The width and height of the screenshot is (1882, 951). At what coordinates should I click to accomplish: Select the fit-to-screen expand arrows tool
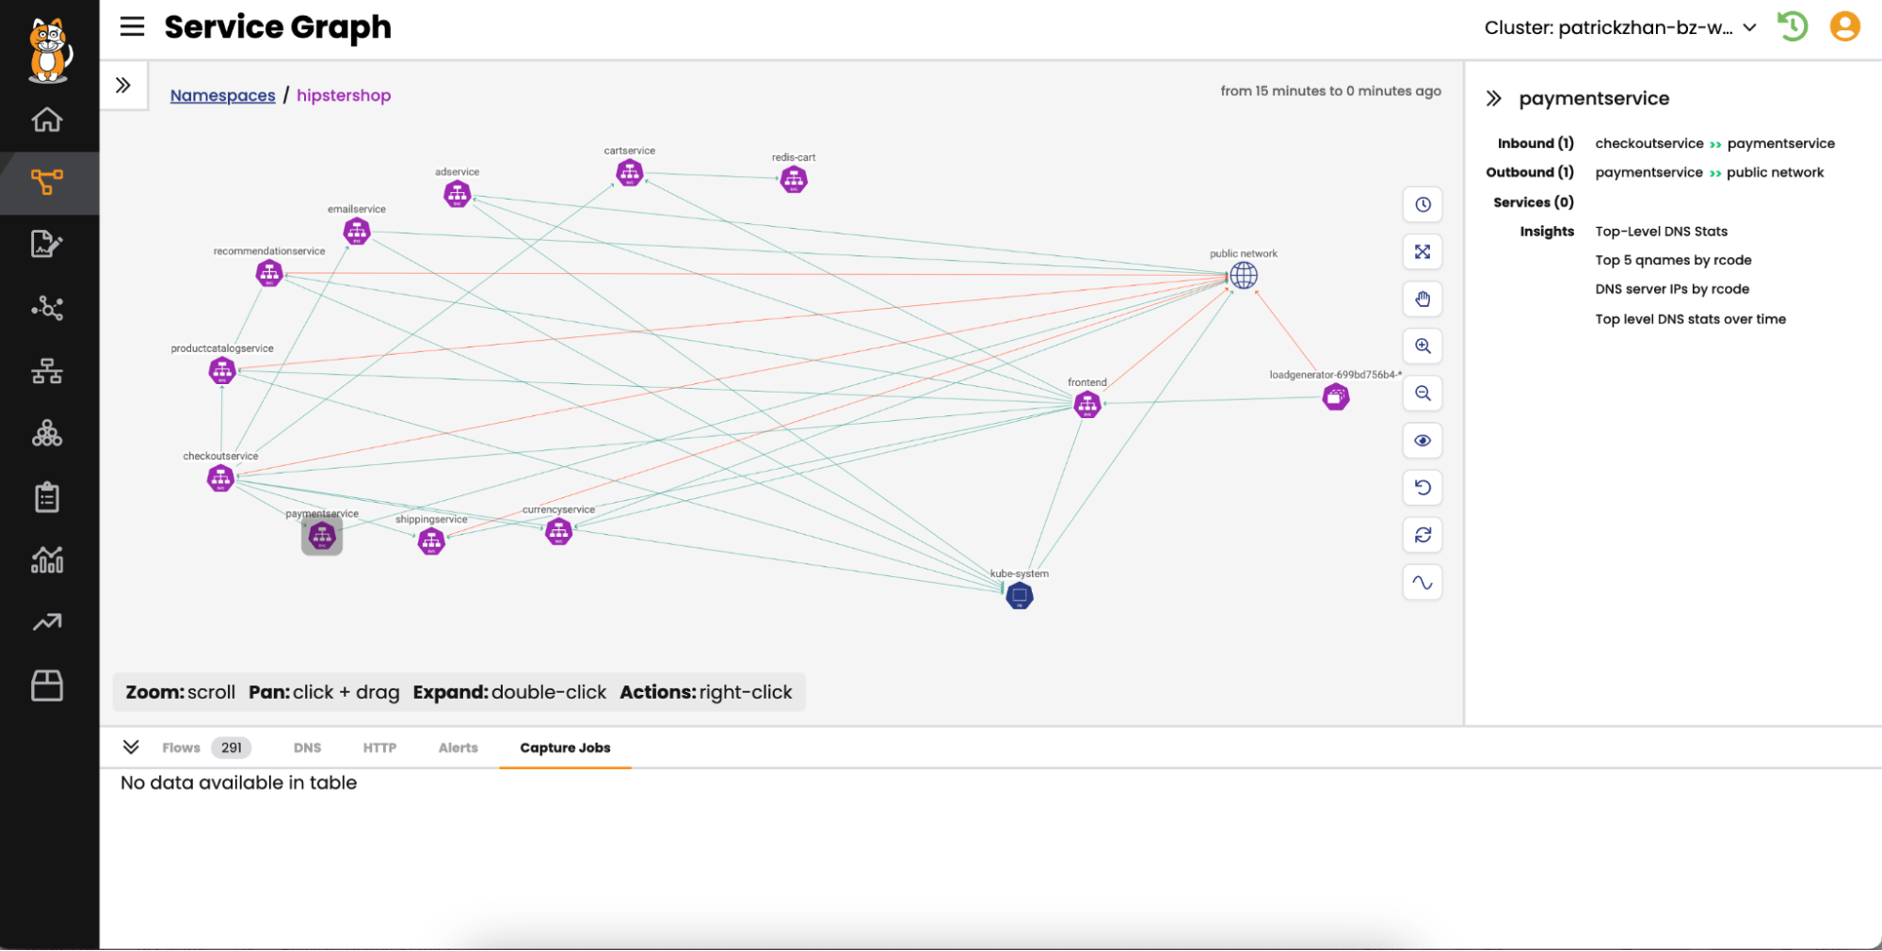click(x=1423, y=252)
